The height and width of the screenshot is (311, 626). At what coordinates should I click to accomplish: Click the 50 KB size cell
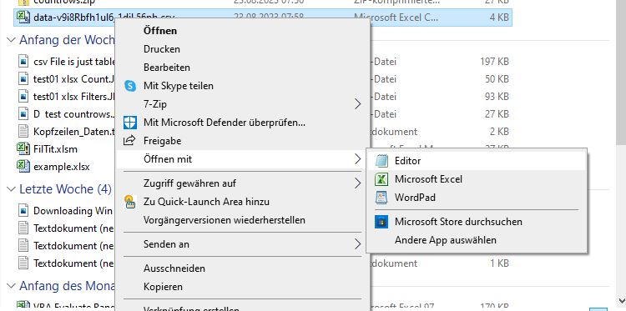[497, 79]
